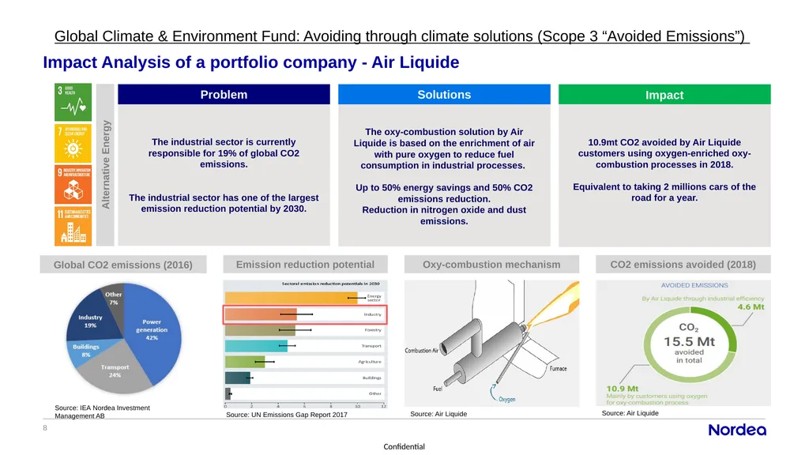Screen dimensions: 809x455
Task: Click the Other 7% pie slice
Action: (x=114, y=298)
